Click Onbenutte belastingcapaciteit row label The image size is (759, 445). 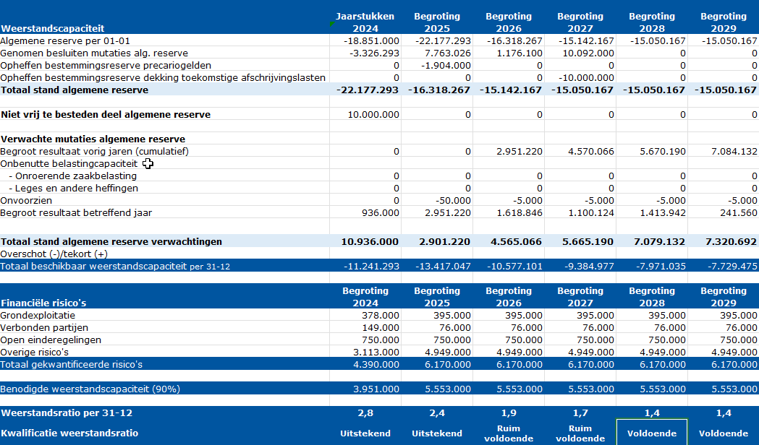click(x=69, y=163)
